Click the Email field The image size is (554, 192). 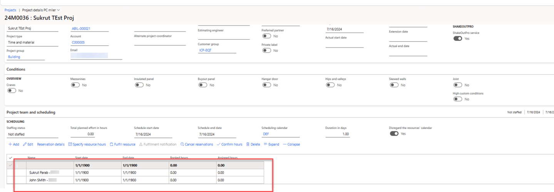coord(96,56)
